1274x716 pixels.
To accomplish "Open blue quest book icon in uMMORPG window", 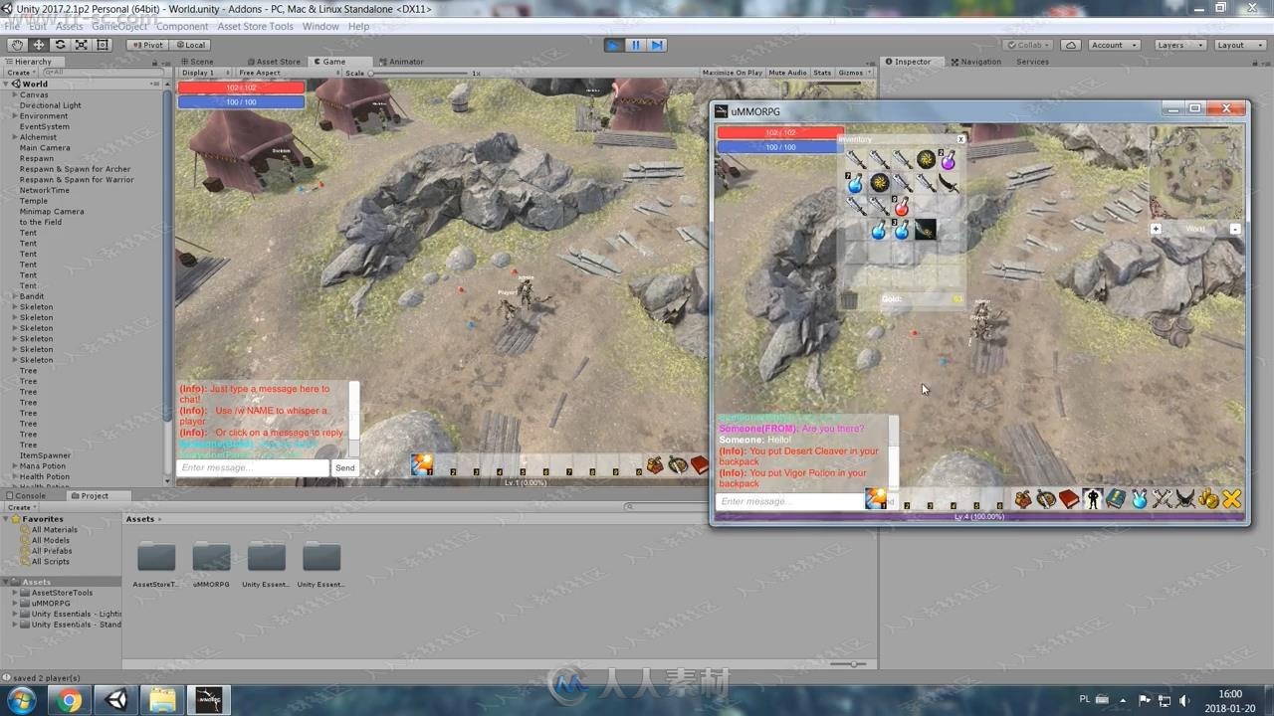I will click(x=1116, y=499).
